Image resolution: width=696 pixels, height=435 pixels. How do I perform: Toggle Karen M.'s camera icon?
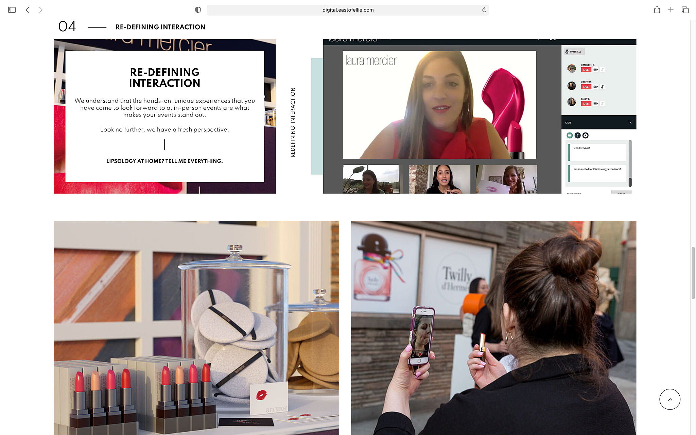[x=595, y=87]
